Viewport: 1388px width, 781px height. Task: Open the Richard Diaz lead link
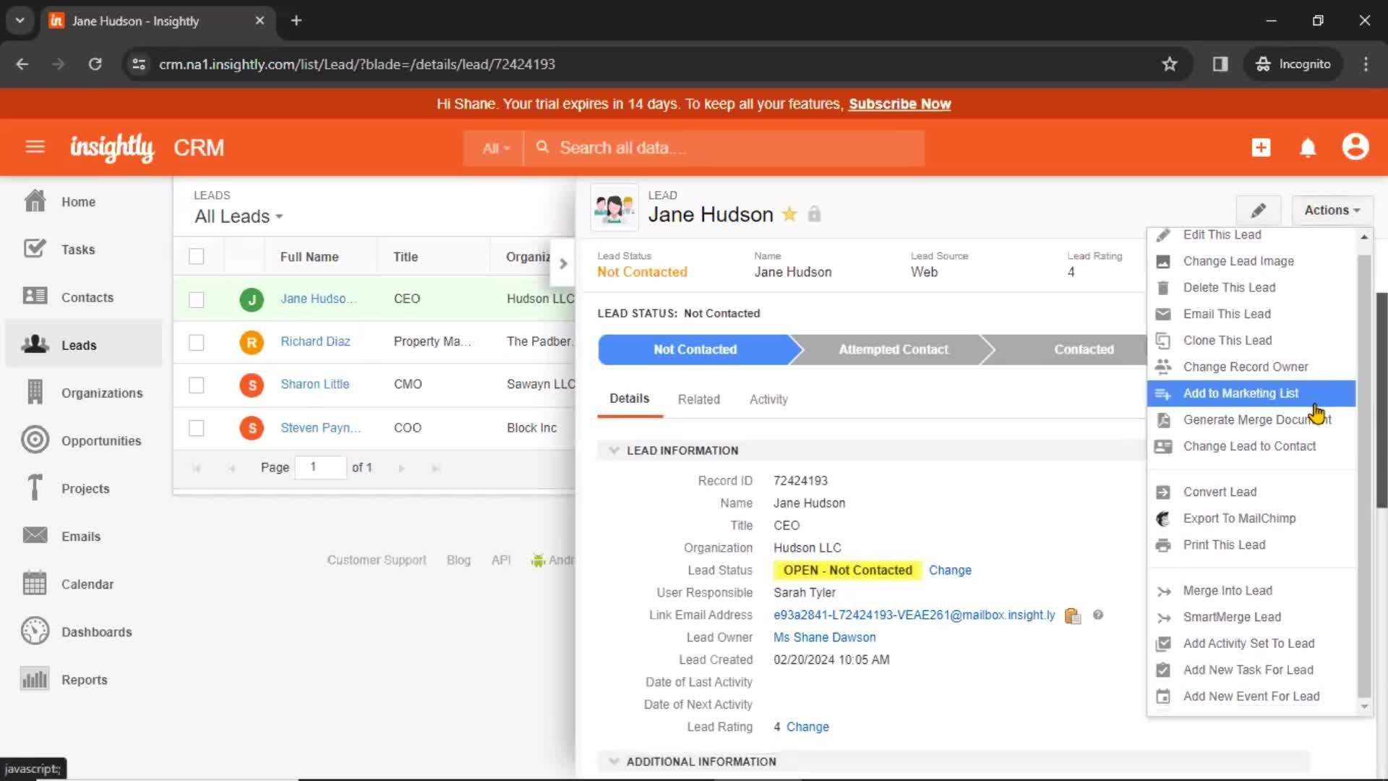(x=315, y=341)
